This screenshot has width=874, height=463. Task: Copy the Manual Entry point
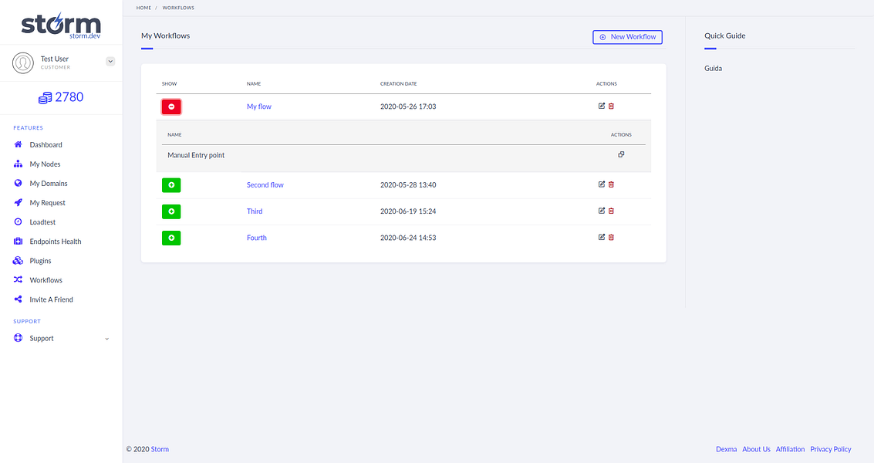[621, 154]
